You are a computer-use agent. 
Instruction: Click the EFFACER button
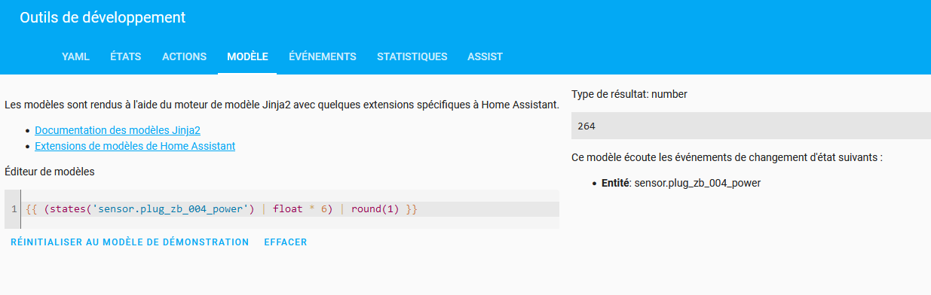tap(286, 242)
